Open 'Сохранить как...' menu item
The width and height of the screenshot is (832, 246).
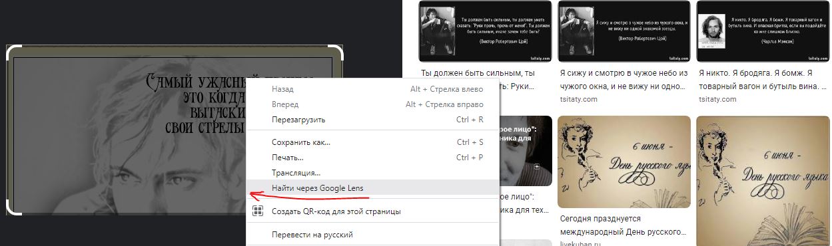click(x=372, y=142)
